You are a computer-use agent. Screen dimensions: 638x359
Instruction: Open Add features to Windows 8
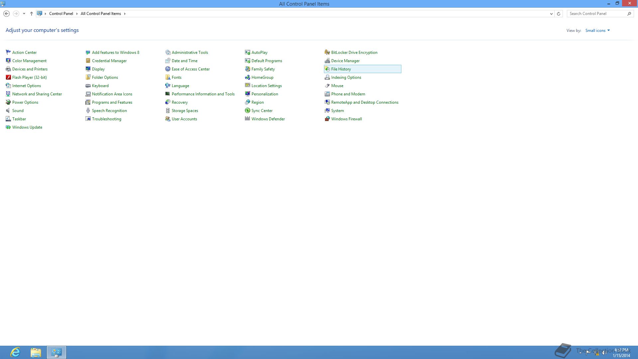(116, 53)
